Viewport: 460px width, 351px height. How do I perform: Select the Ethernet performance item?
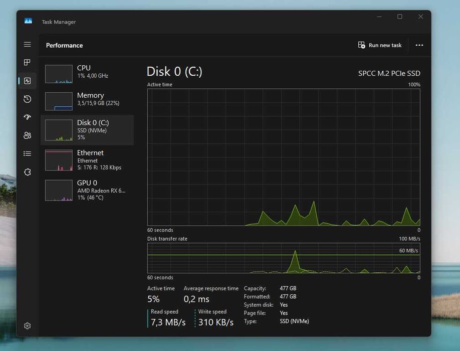point(87,160)
